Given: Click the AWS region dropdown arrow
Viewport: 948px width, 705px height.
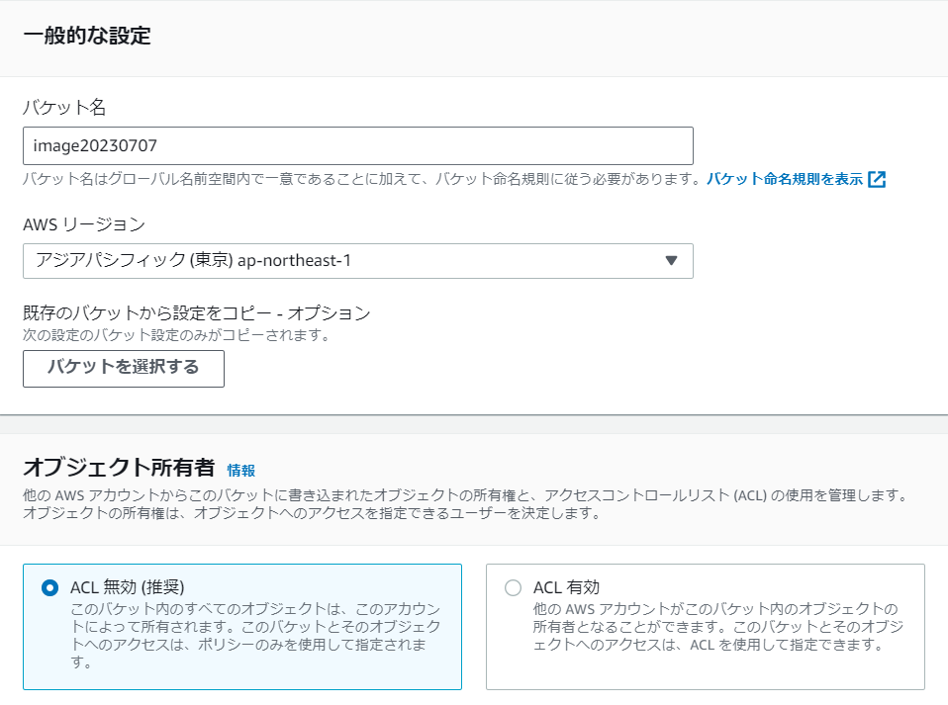Looking at the screenshot, I should tap(671, 260).
